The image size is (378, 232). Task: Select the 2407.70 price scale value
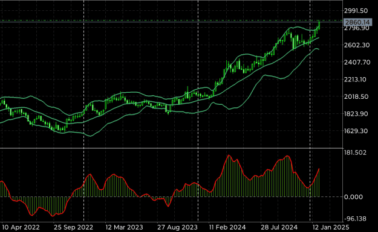357,62
